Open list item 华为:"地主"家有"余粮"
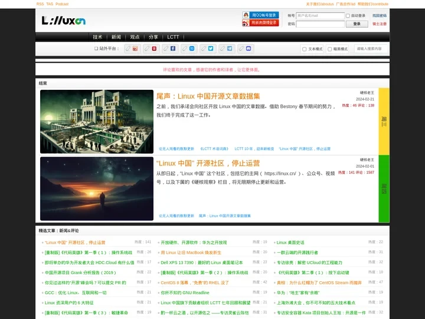 (298, 292)
